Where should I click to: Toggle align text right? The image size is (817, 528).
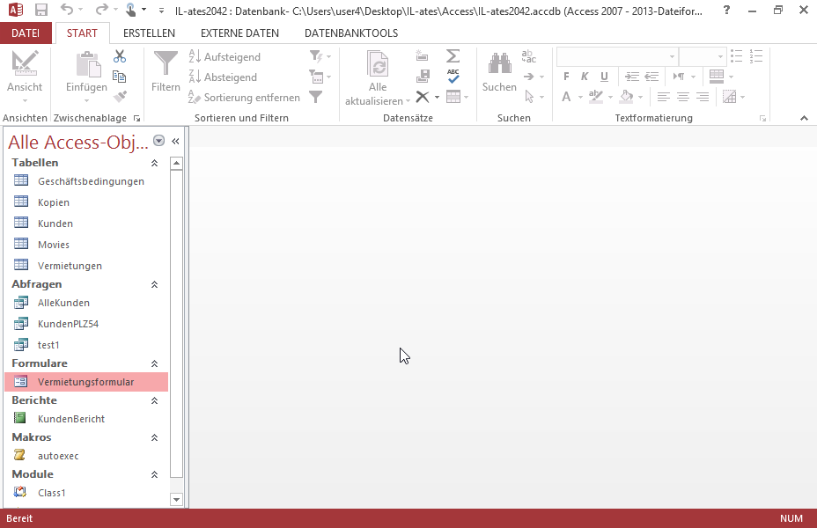703,97
